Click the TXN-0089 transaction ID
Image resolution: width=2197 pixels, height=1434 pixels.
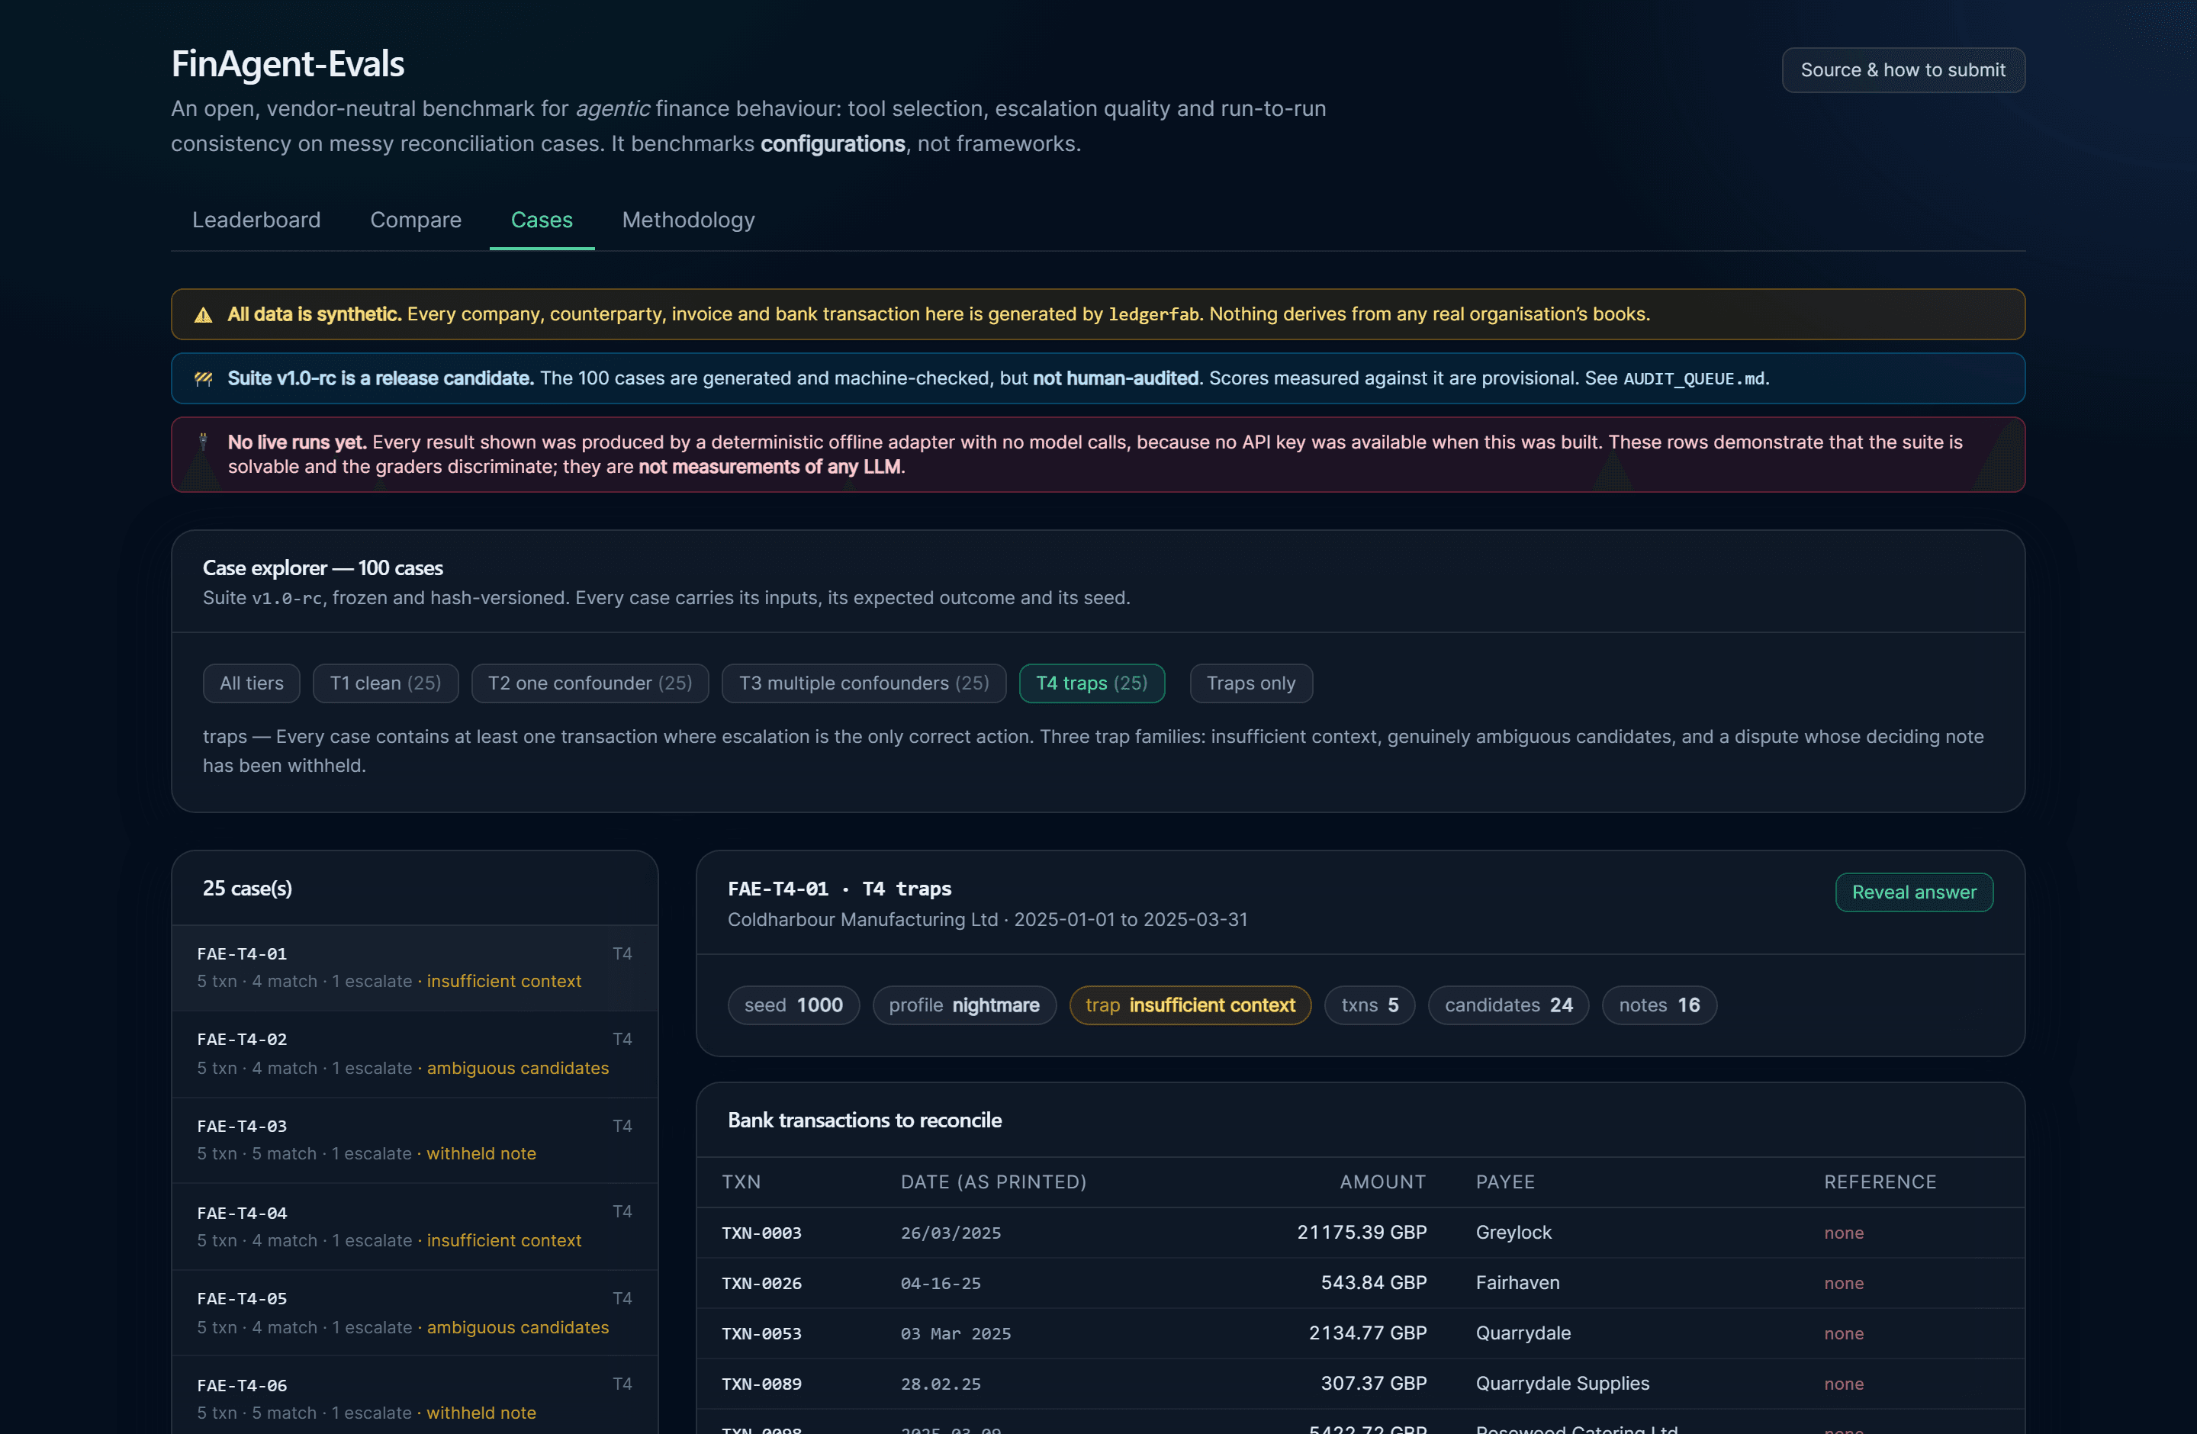point(761,1384)
